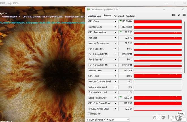Open the GPU Load sensor dropdown
Image resolution: width=187 pixels, height=122 pixels.
click(115, 76)
